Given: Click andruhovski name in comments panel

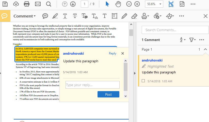Looking at the screenshot, I should 152,60.
